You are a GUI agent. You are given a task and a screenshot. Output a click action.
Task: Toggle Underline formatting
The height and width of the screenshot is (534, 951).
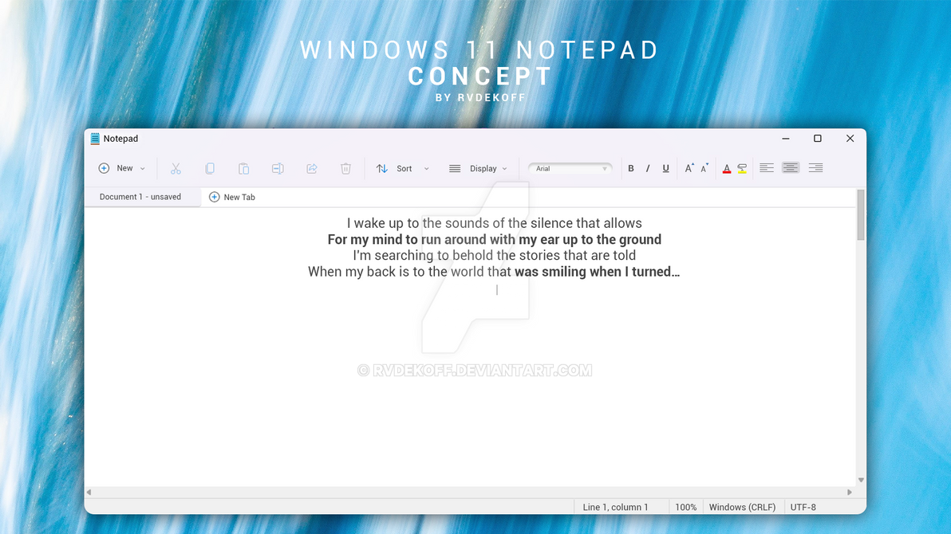coord(666,168)
